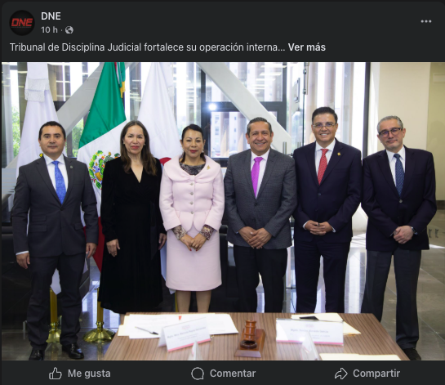Click the left nameplate on the table

(185, 335)
